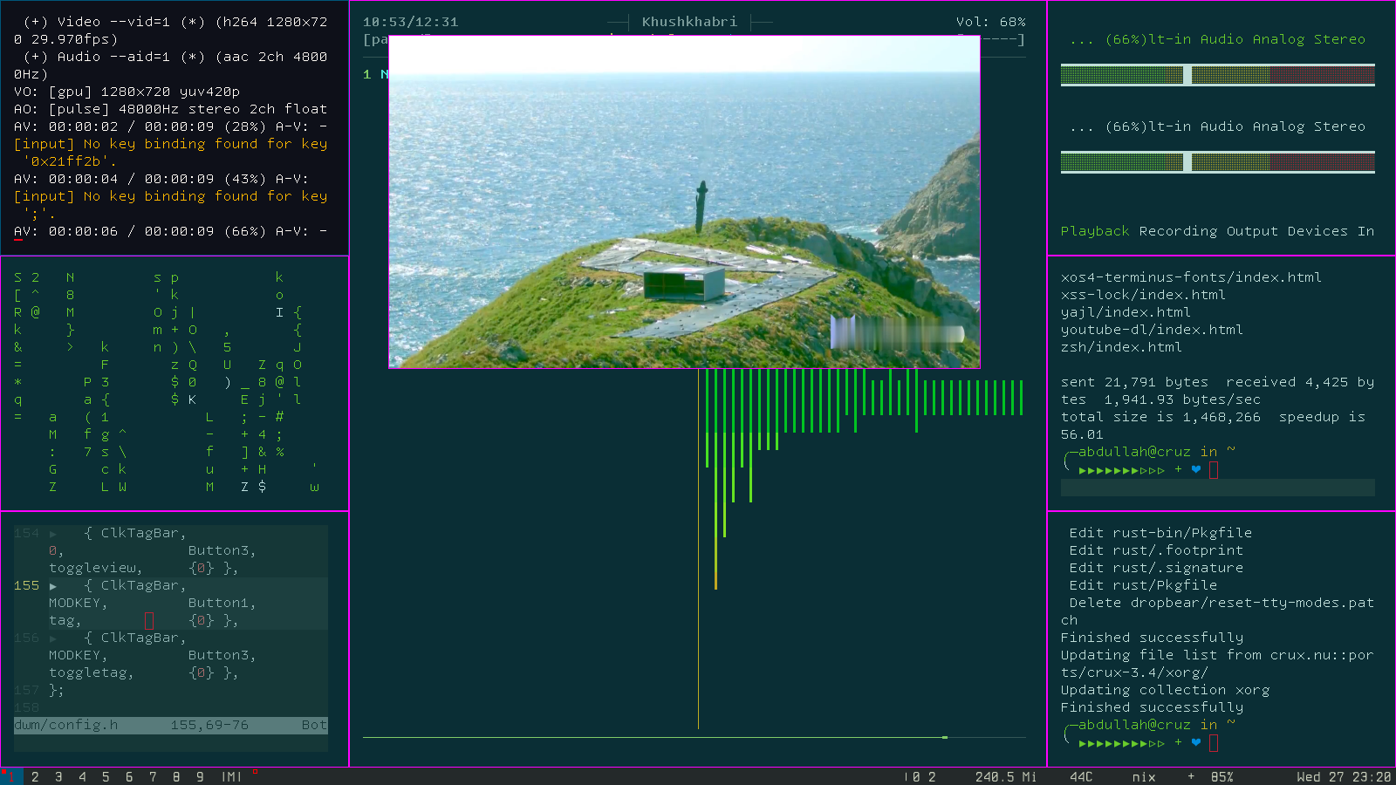Click the blue heart in the bottom-right shell prompt
The height and width of the screenshot is (785, 1396).
point(1196,742)
